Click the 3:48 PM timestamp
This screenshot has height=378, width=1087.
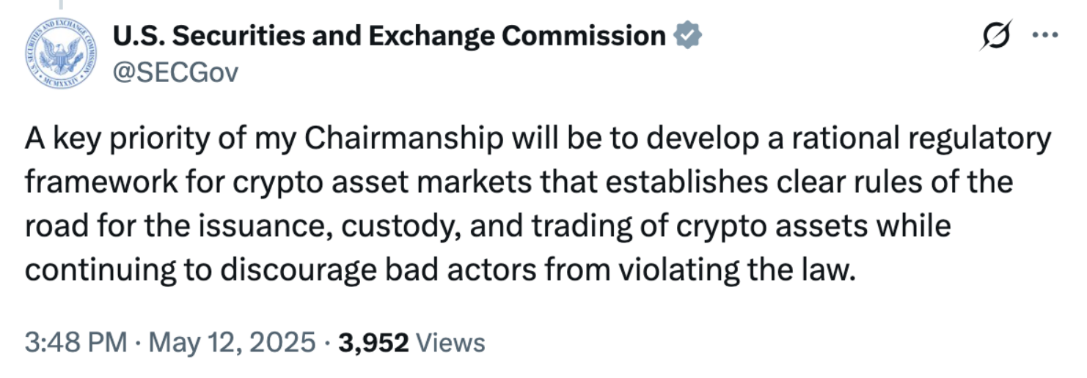tap(76, 342)
